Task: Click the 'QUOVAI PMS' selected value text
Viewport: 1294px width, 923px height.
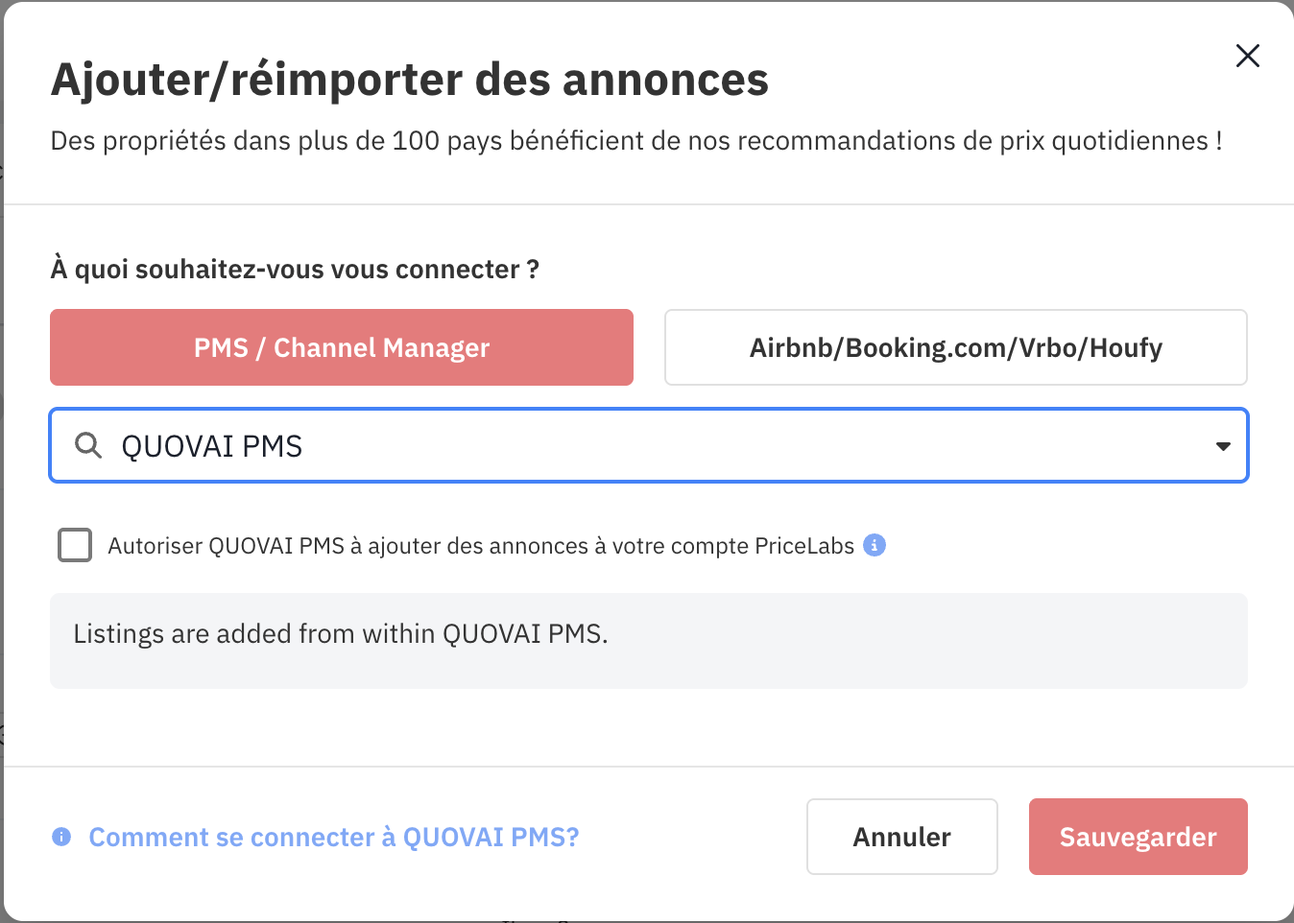Action: coord(211,446)
